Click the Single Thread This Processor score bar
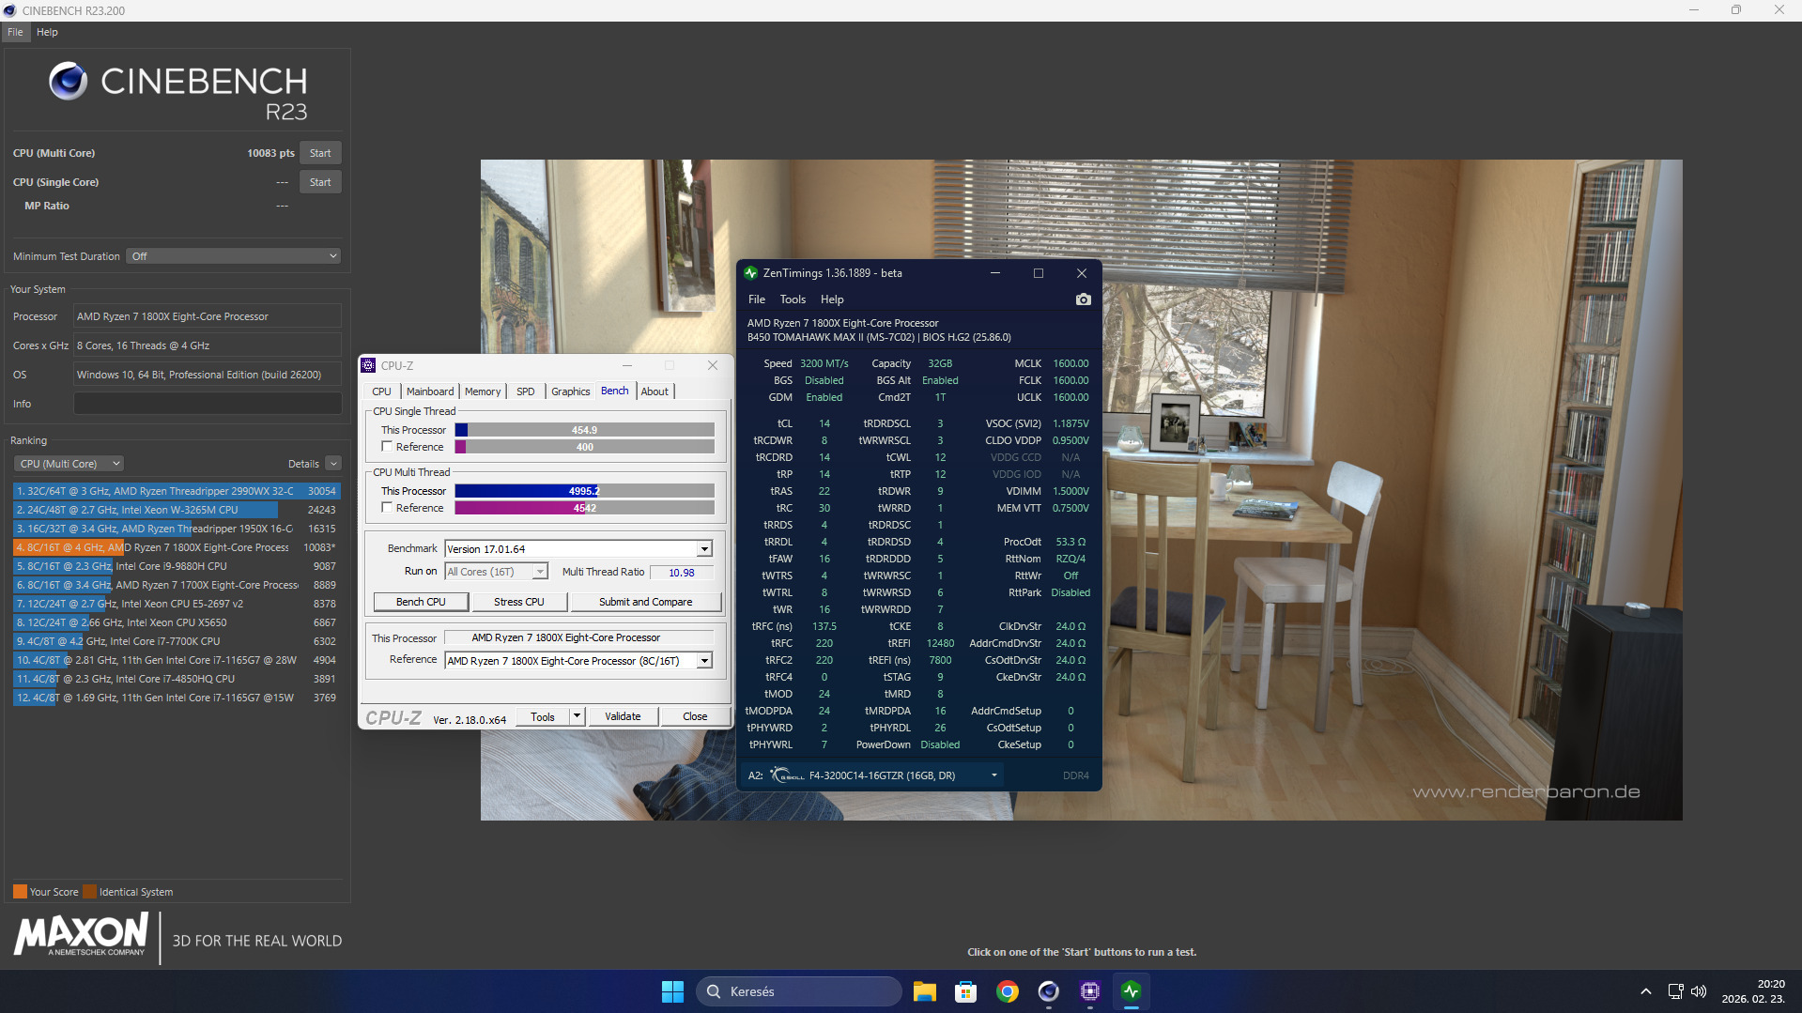 click(x=584, y=430)
